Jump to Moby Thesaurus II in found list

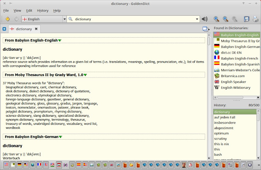tap(237, 41)
